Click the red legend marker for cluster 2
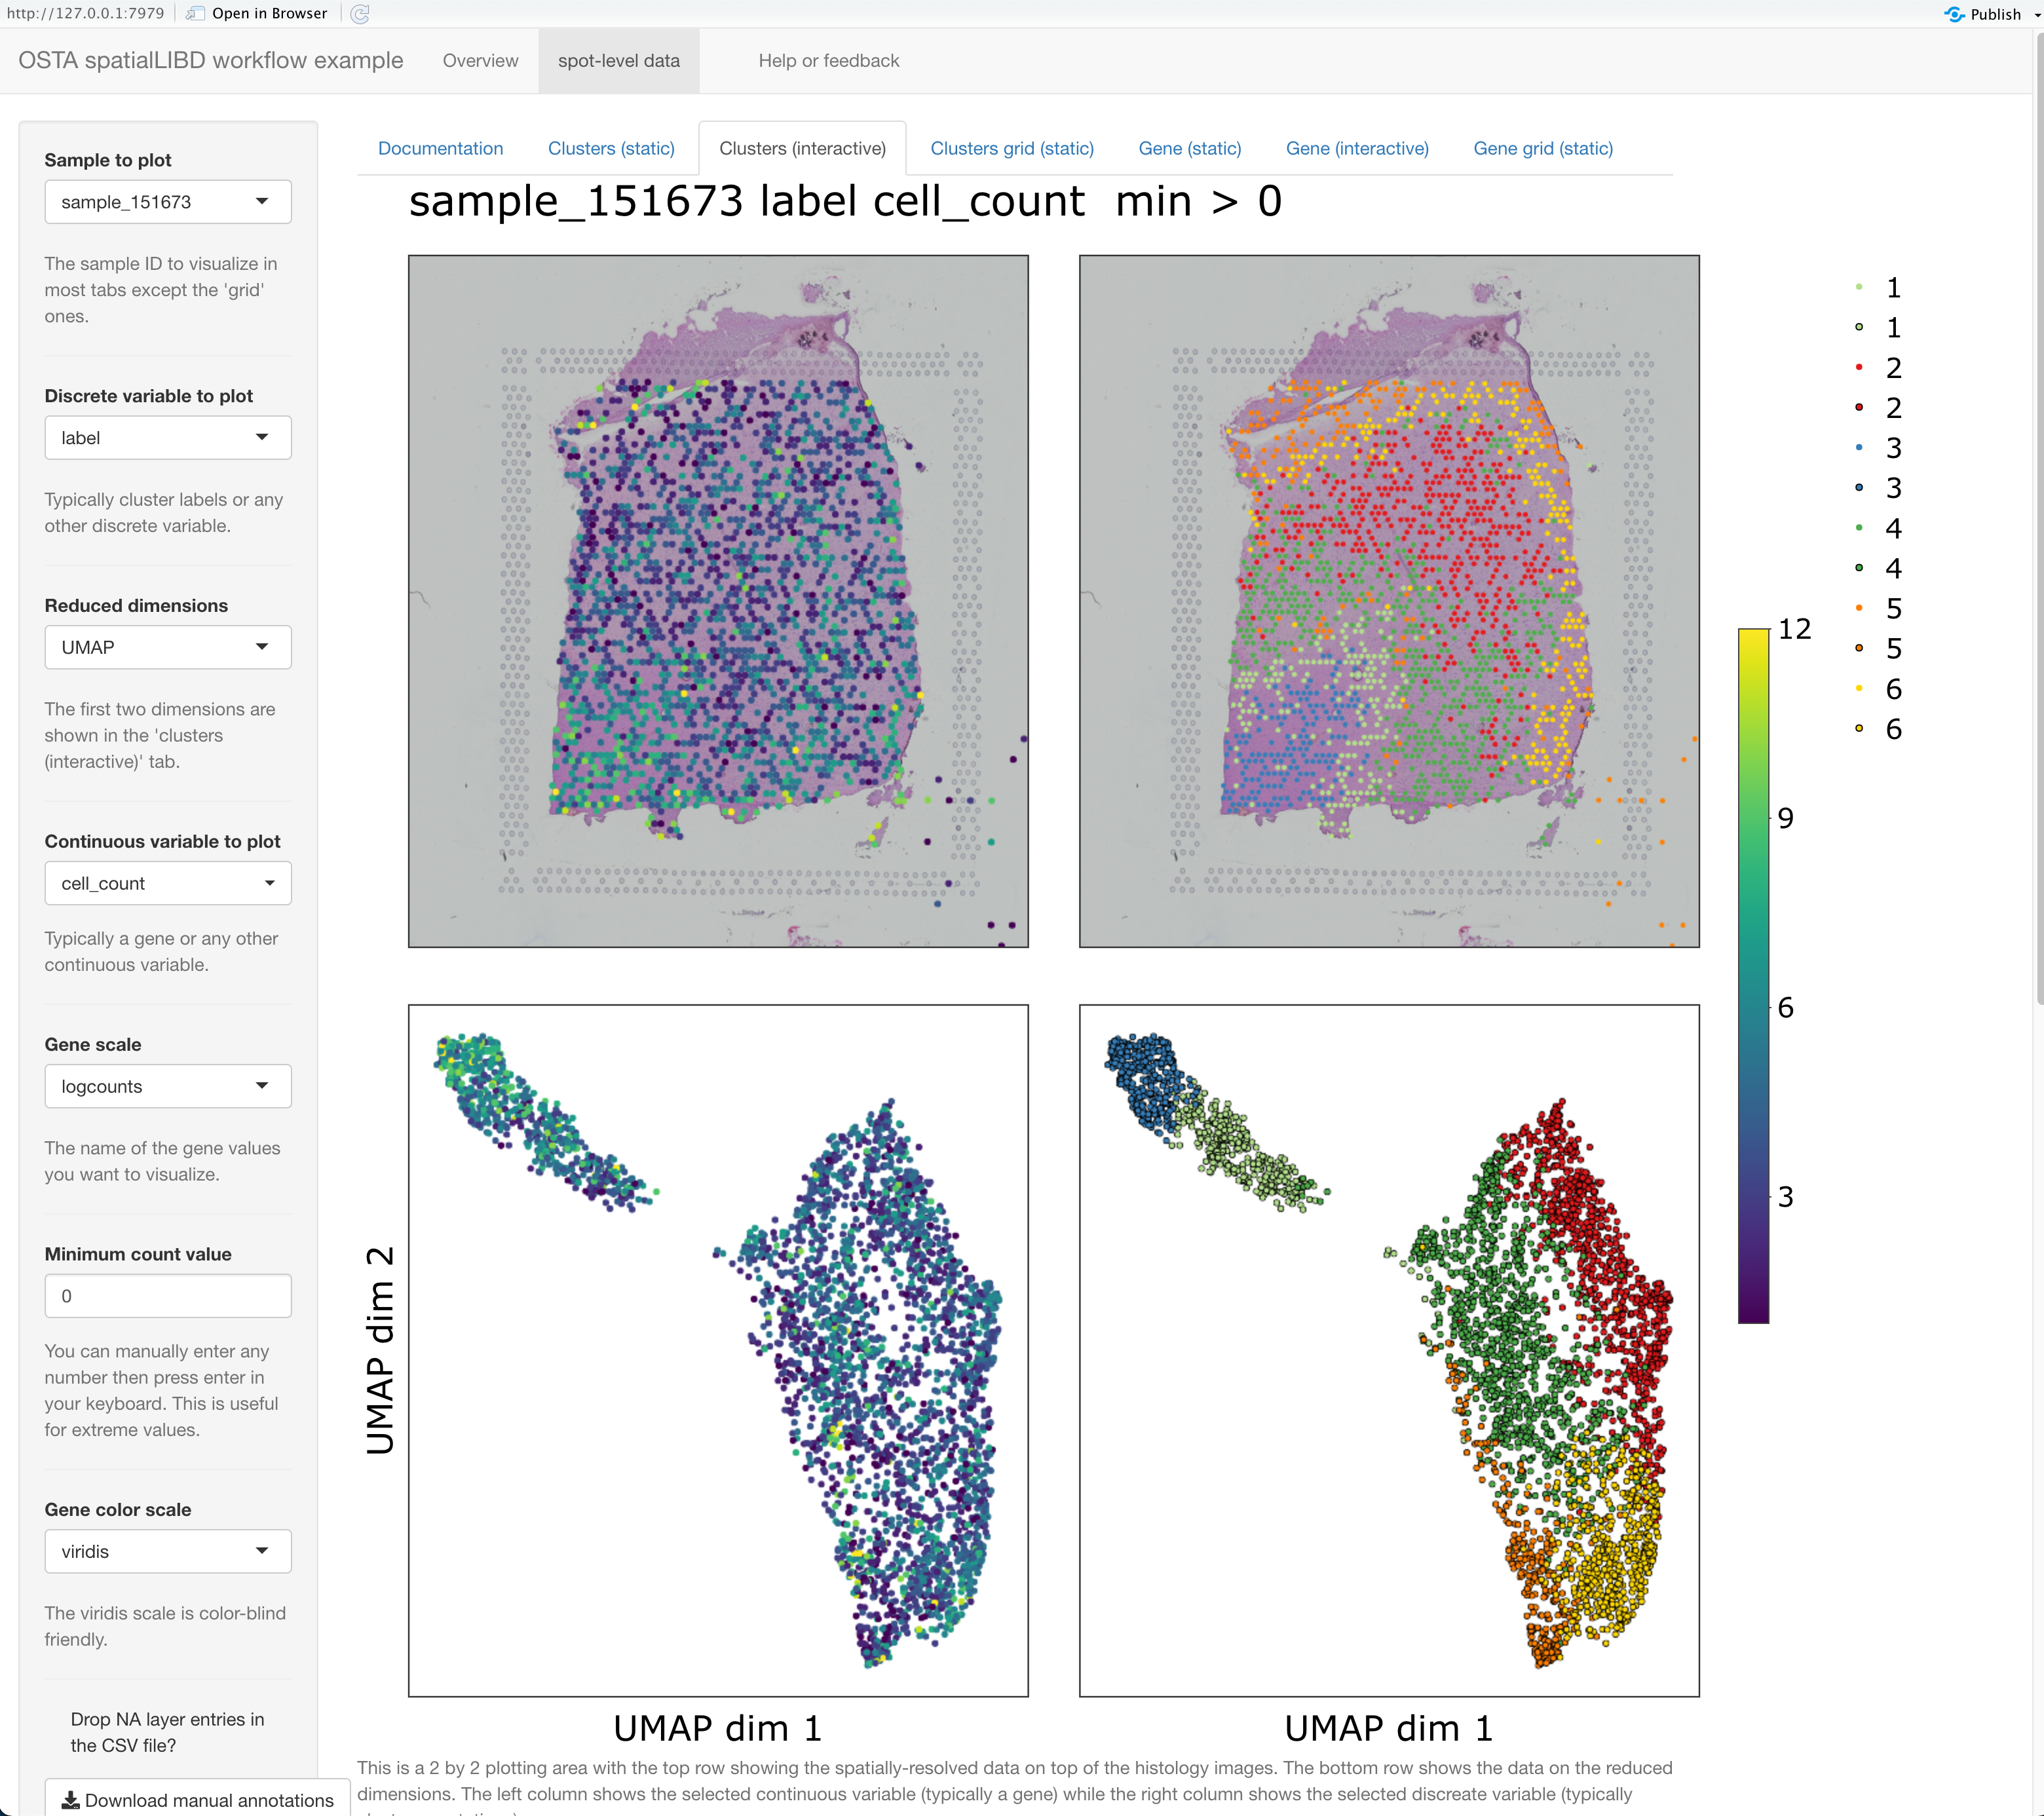Image resolution: width=2044 pixels, height=1816 pixels. 1859,367
